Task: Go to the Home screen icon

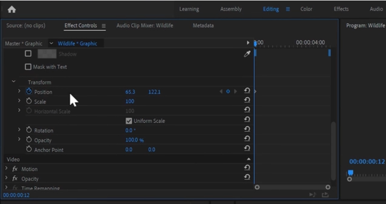Action: (12, 10)
